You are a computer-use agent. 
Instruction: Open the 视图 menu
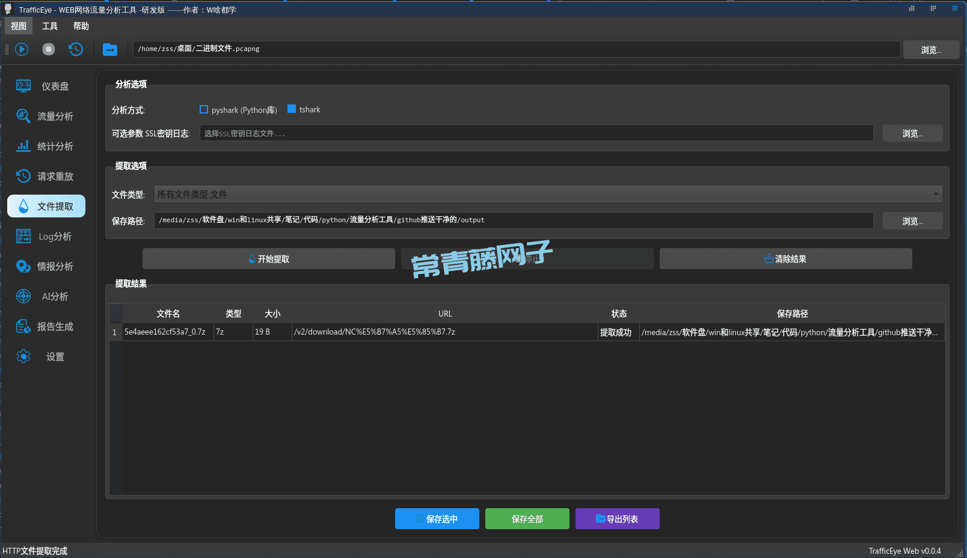19,26
